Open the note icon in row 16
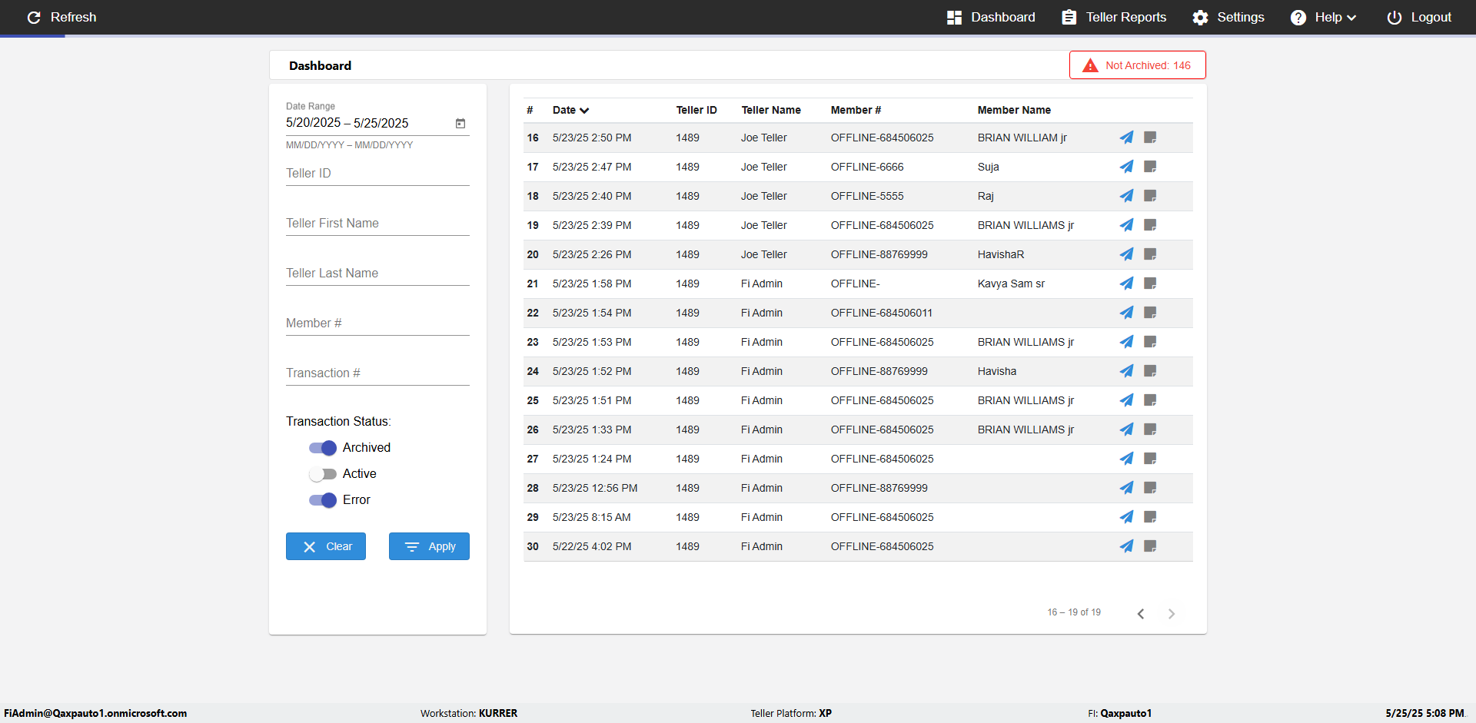This screenshot has width=1476, height=723. pos(1150,138)
